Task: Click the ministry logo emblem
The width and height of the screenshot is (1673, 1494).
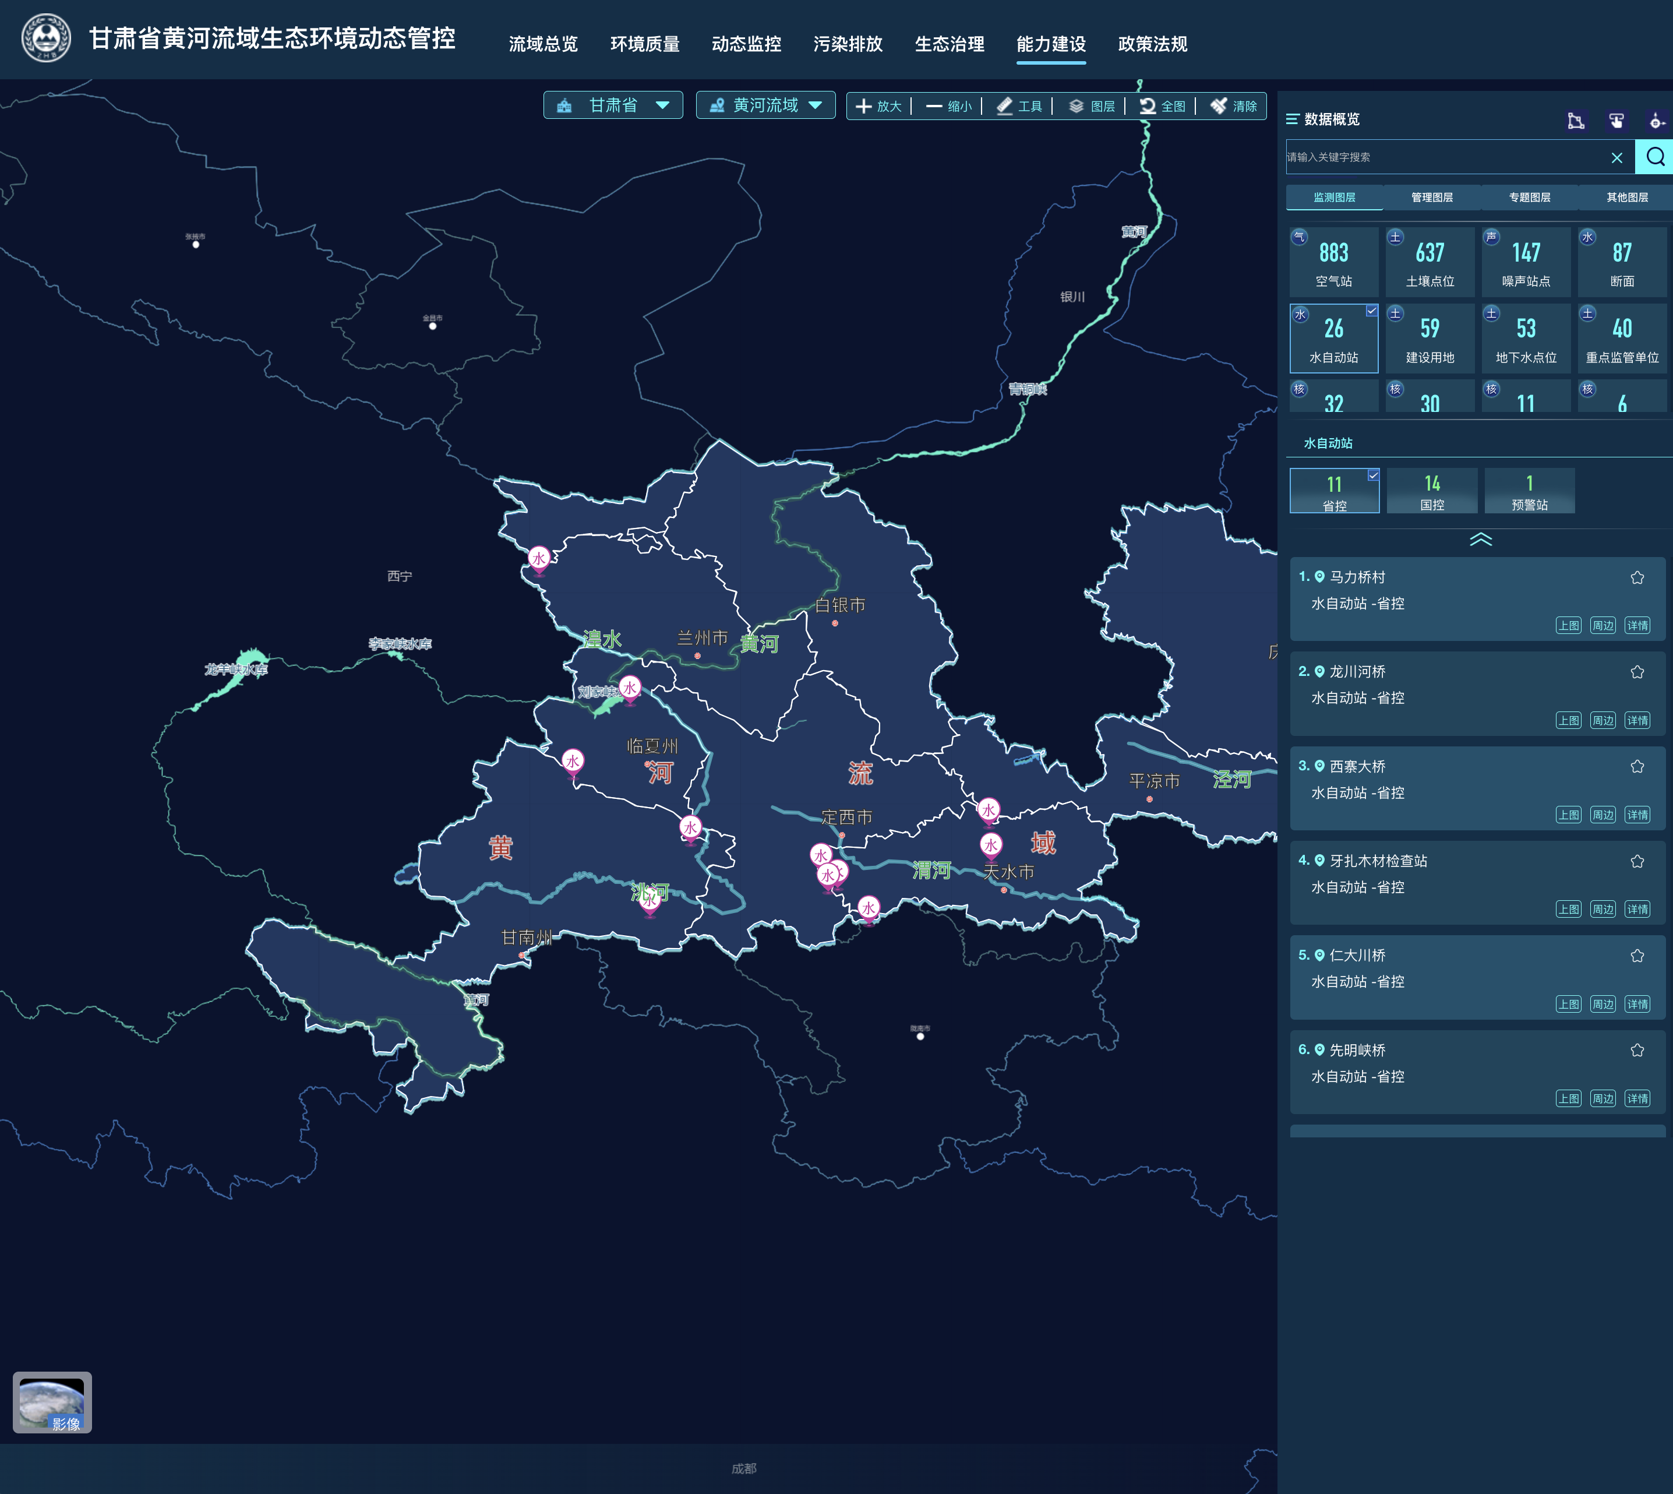Action: coord(46,38)
